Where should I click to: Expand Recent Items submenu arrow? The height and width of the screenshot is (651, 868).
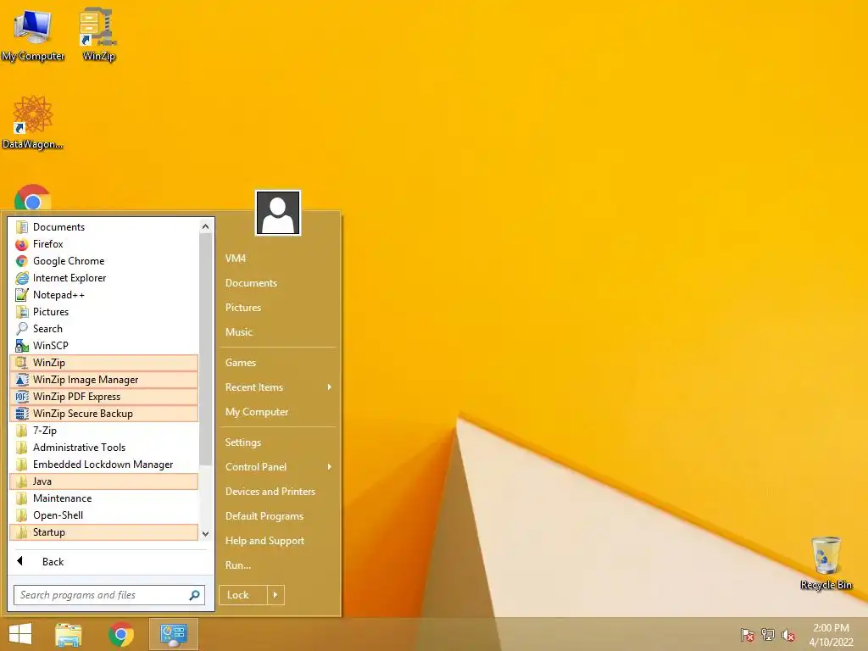click(330, 387)
